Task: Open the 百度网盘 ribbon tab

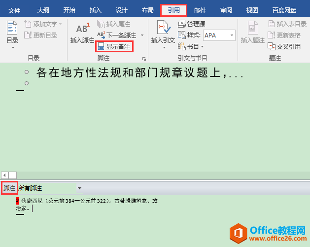Action: point(284,10)
